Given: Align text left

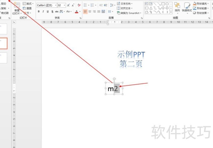Looking at the screenshot, I should tap(85, 11).
